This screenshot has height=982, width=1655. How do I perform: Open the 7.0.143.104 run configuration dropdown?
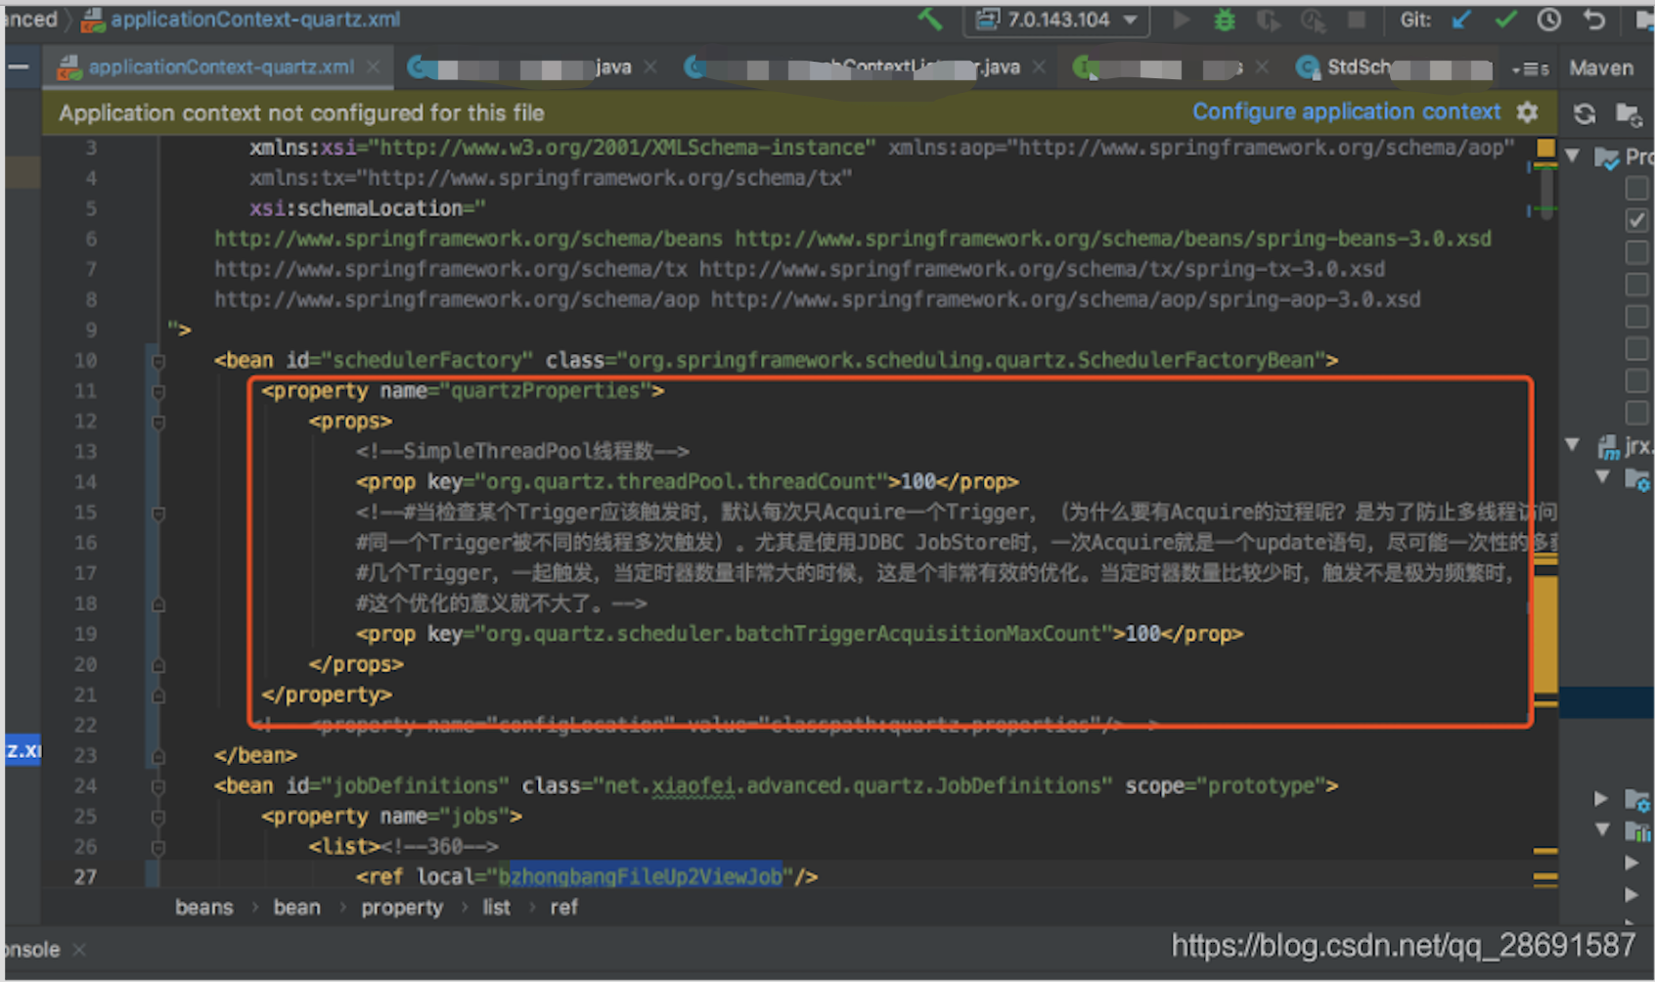point(1056,20)
